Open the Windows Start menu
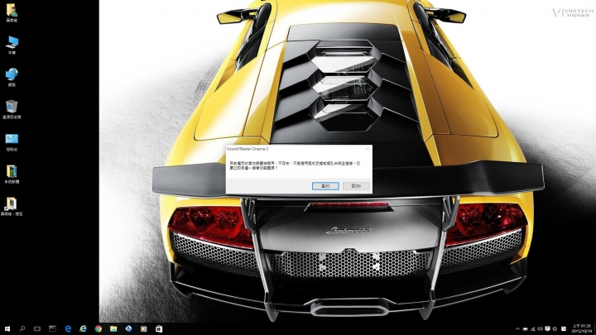The height and width of the screenshot is (335, 596). [x=7, y=328]
